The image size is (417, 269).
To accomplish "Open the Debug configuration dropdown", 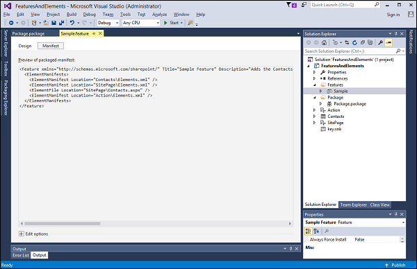I will tap(108, 23).
